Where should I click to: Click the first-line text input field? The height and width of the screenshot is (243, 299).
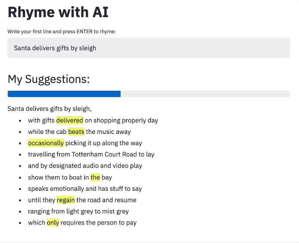148,48
